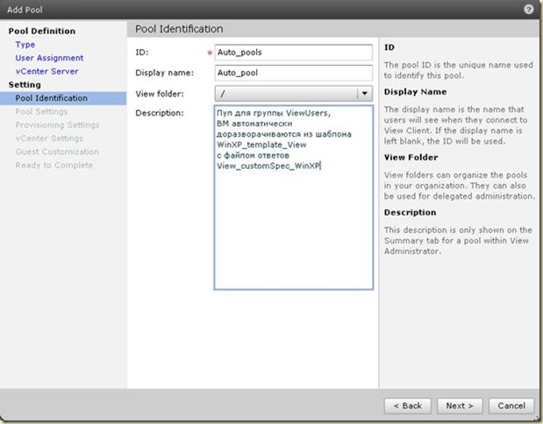This screenshot has height=424, width=543.
Task: Go to the Type step
Action: (x=25, y=45)
